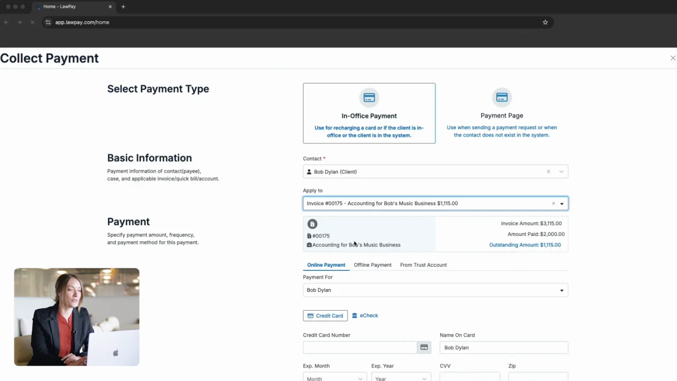Click the browser back arrow
Viewport: 677px width, 381px height.
click(x=6, y=22)
